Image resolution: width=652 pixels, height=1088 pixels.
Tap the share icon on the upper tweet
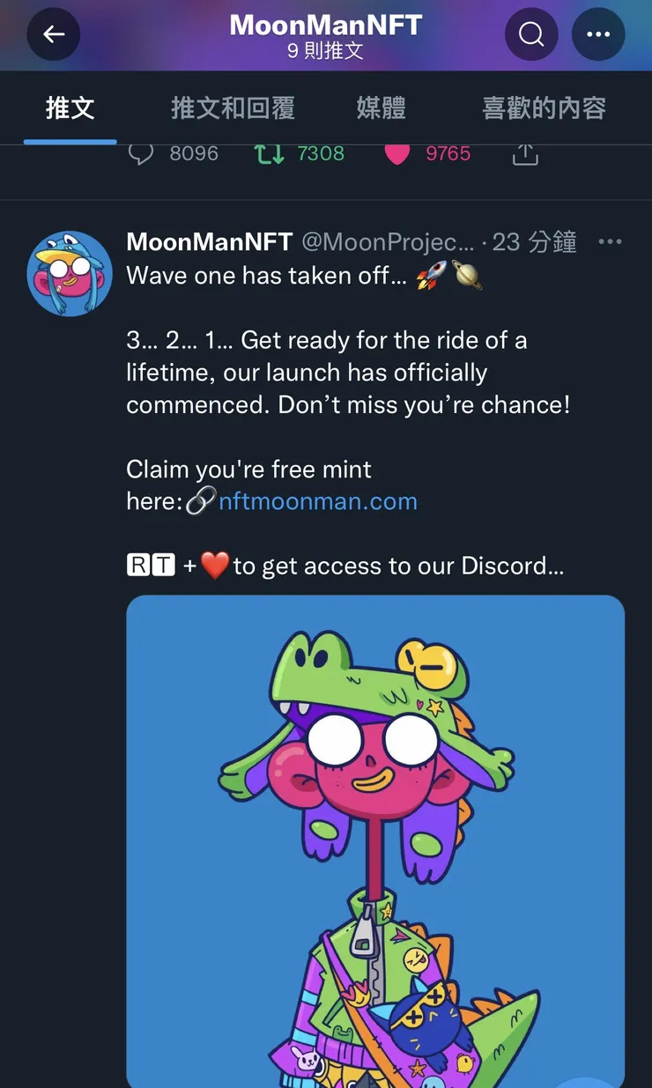click(525, 154)
